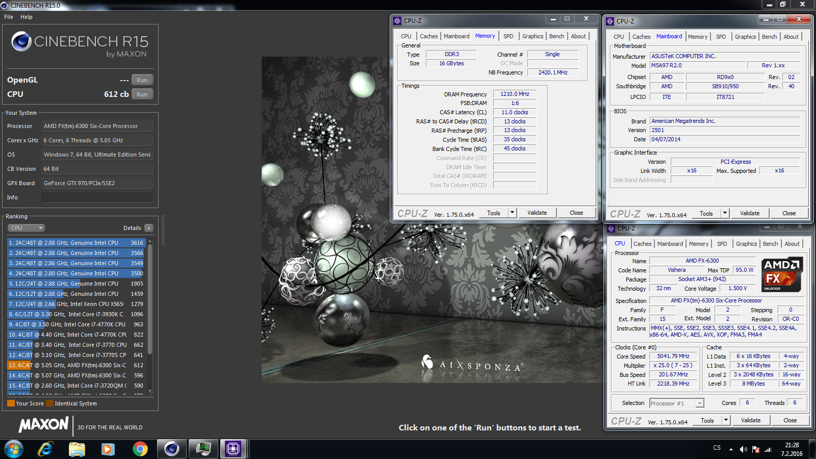Image resolution: width=816 pixels, height=459 pixels.
Task: Click the BIOS version 2501 field
Action: coord(725,131)
